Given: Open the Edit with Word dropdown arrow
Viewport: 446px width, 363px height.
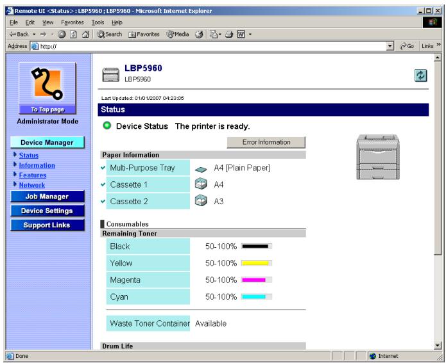Looking at the screenshot, I should pyautogui.click(x=250, y=35).
